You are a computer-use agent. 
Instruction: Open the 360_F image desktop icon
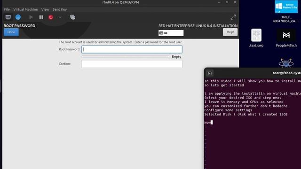(286, 11)
